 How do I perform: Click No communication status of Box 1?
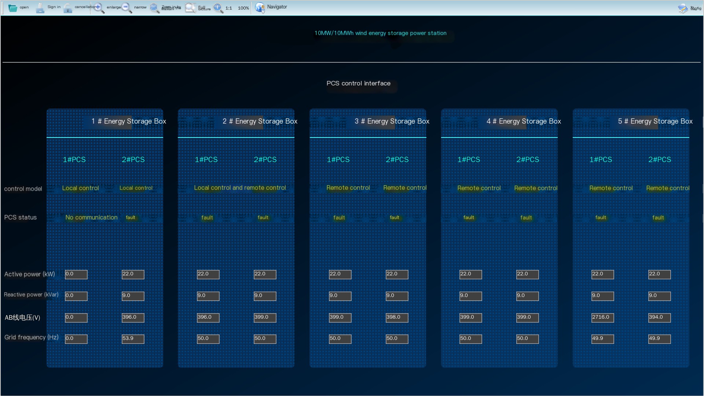pyautogui.click(x=91, y=217)
